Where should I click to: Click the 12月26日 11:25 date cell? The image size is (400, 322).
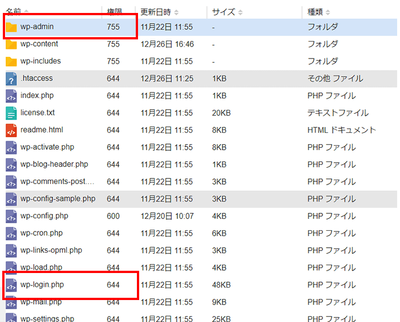coord(167,78)
